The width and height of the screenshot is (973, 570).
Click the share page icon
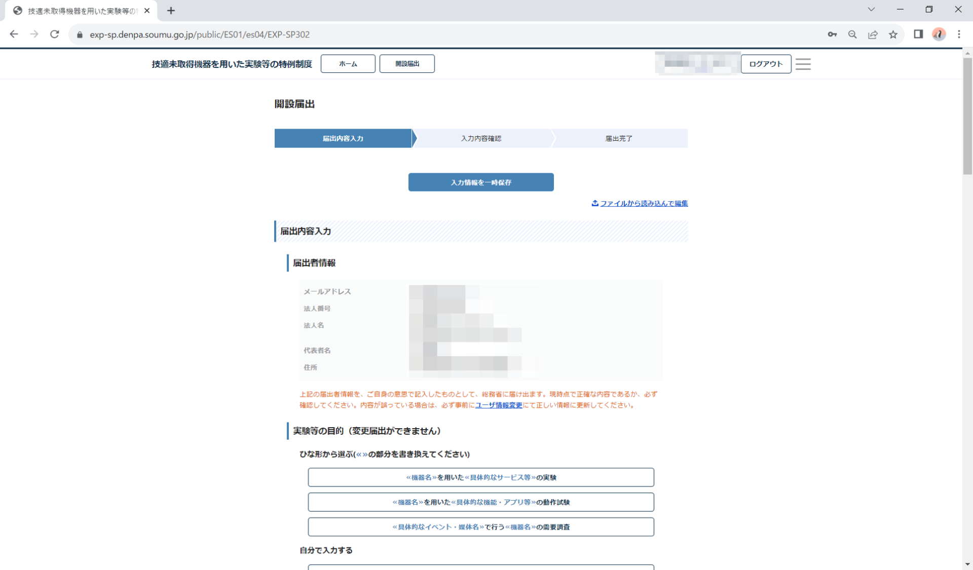coord(873,34)
